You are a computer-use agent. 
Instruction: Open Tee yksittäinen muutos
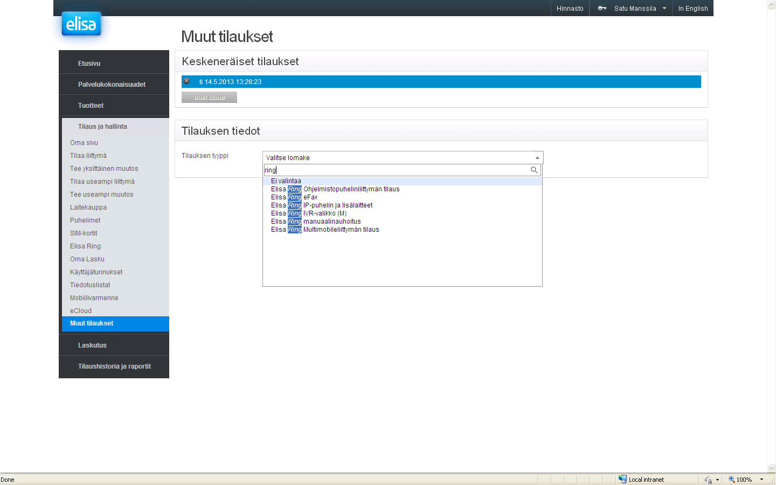(104, 169)
